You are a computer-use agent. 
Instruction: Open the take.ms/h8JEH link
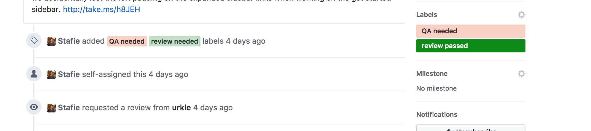[x=102, y=9]
